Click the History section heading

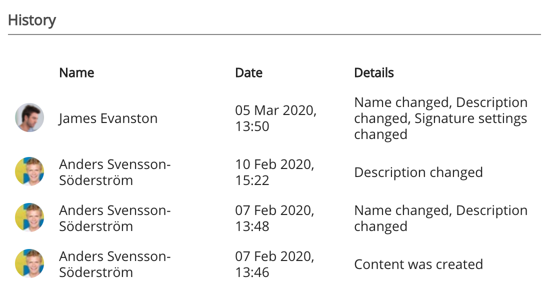coord(32,20)
